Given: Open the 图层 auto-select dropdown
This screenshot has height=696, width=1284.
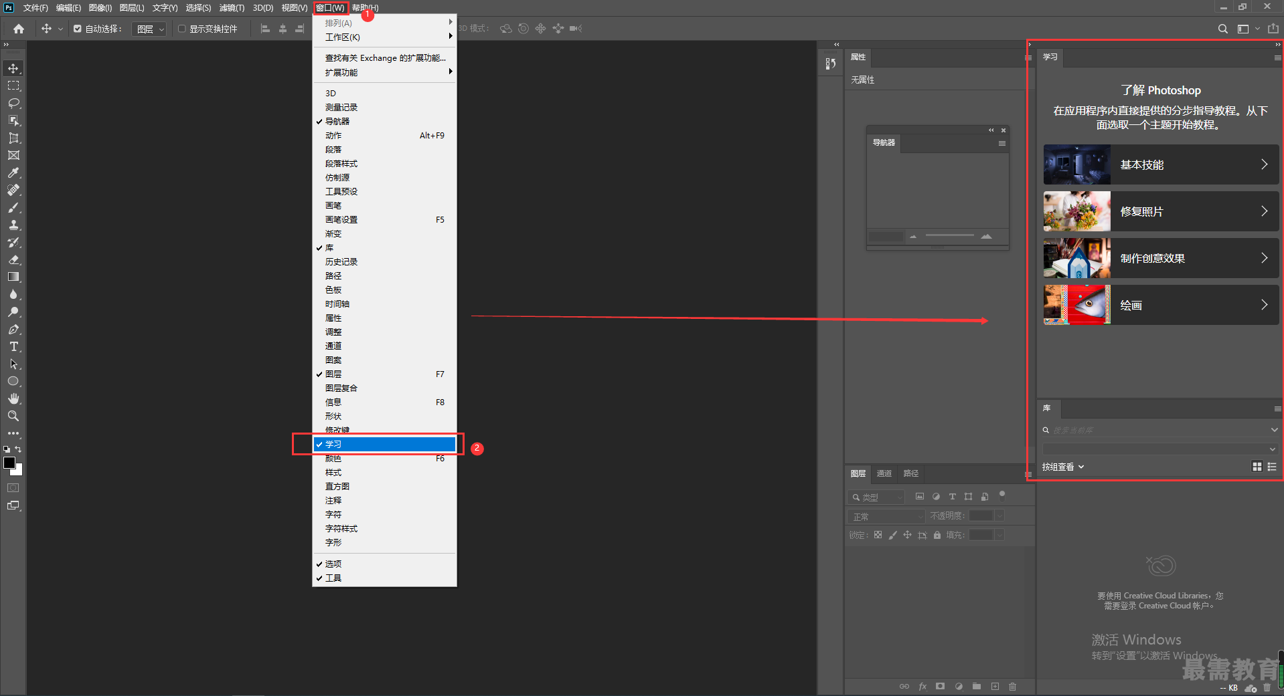Looking at the screenshot, I should point(149,29).
